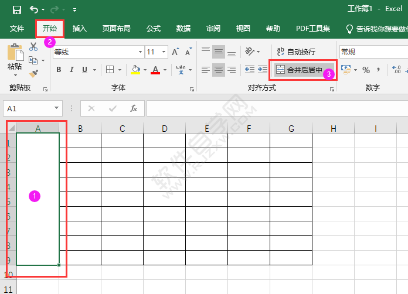The image size is (408, 294).
Task: Click the Insert Function fx icon
Action: click(x=134, y=108)
